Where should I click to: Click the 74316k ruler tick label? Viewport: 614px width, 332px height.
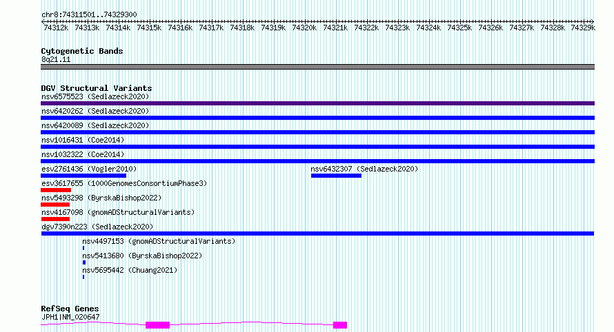(x=180, y=28)
